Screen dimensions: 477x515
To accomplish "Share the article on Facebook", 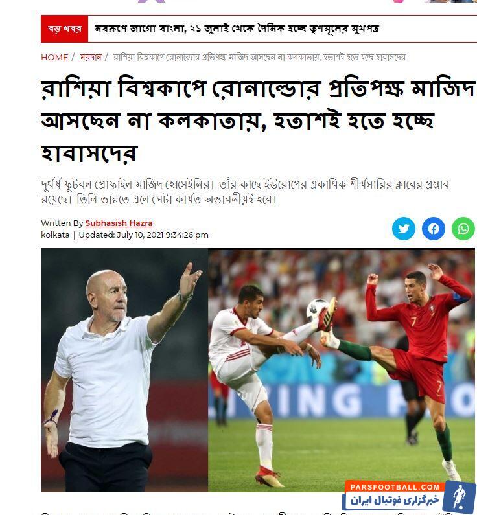I will tap(434, 228).
